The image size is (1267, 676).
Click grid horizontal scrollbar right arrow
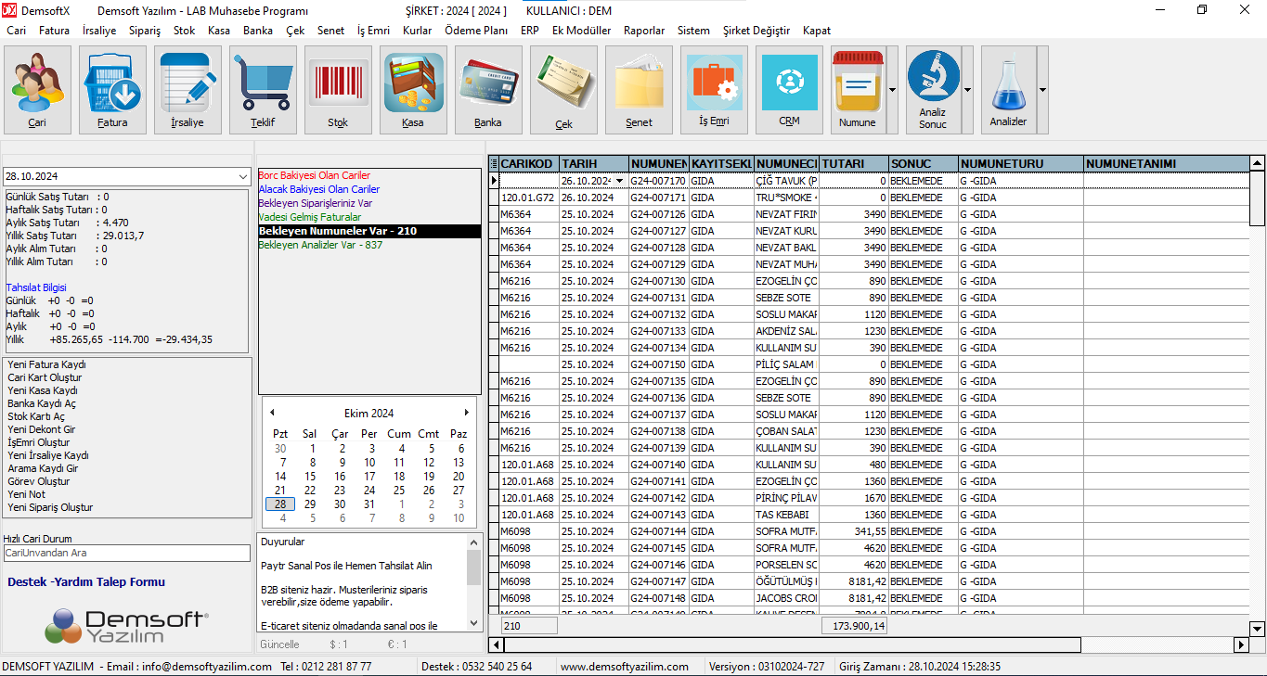[x=1241, y=644]
